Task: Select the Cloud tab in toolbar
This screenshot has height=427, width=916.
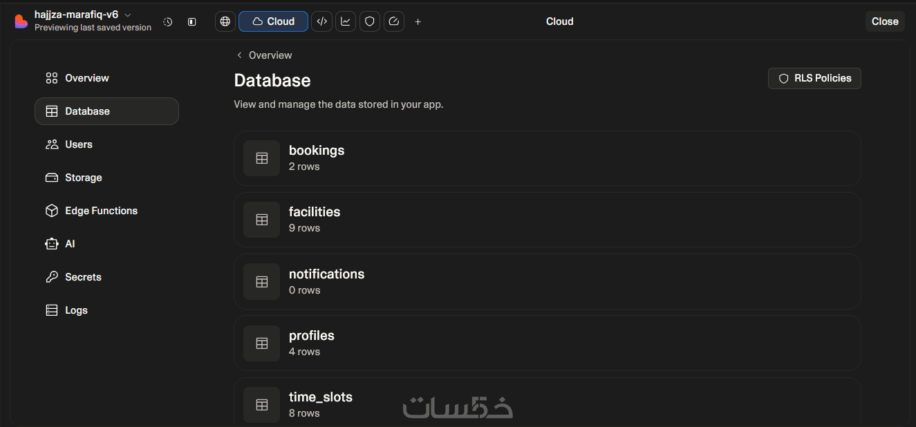Action: click(273, 21)
